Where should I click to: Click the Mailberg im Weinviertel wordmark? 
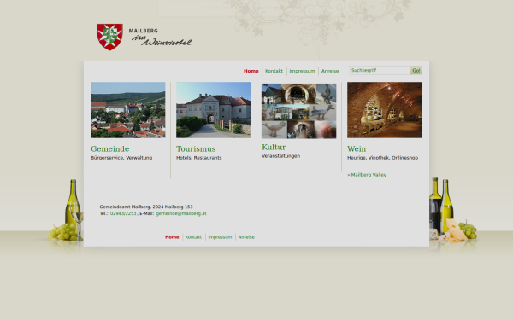tap(161, 38)
